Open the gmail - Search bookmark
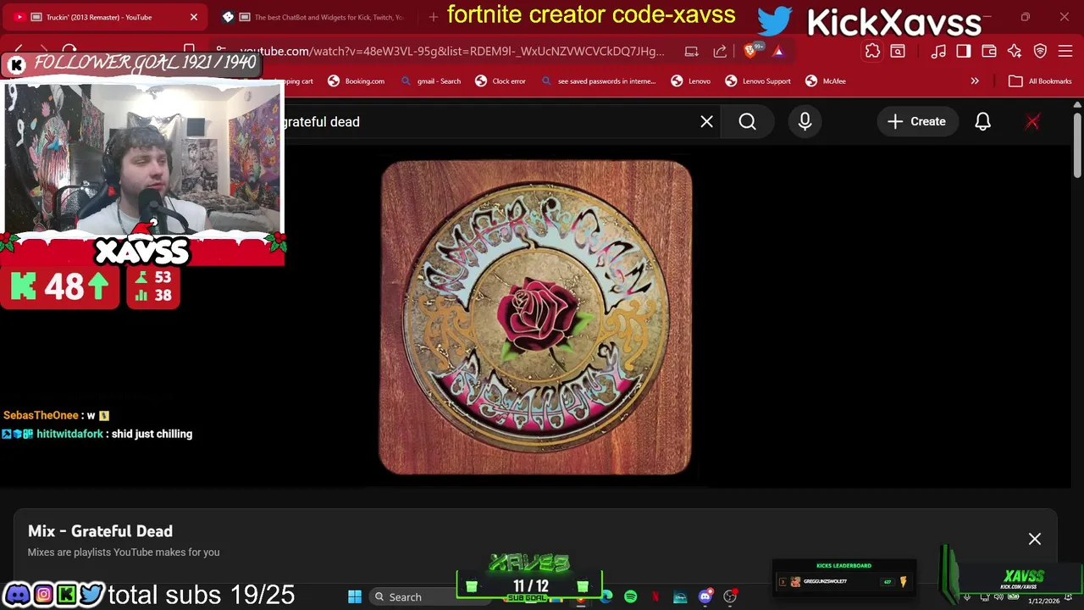Screen dimensions: 1084x610 431,81
